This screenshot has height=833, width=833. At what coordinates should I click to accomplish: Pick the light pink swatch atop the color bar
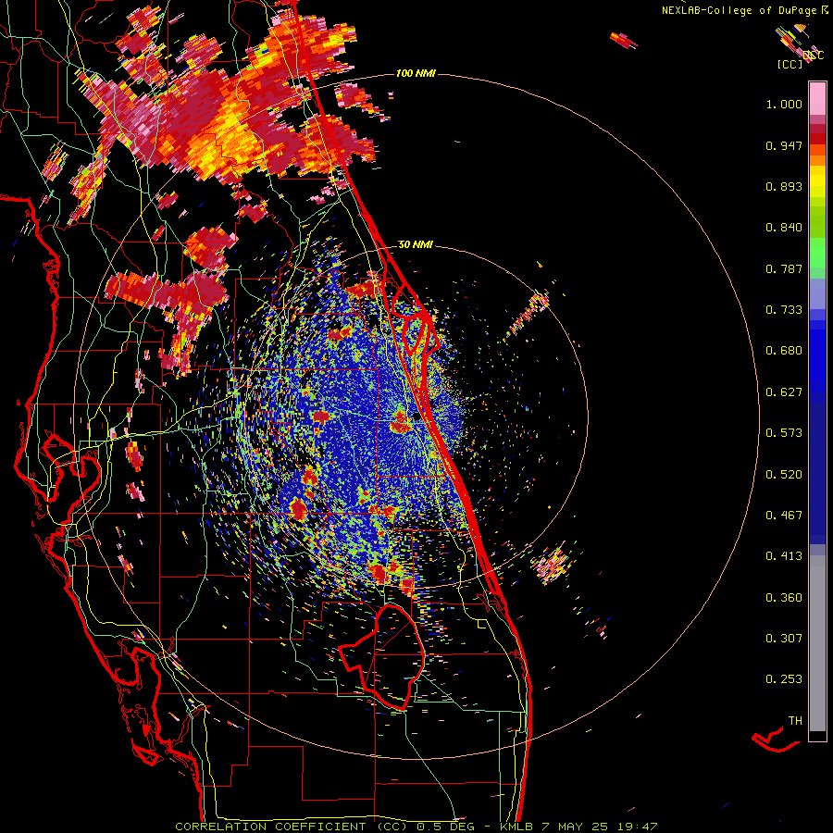[817, 99]
